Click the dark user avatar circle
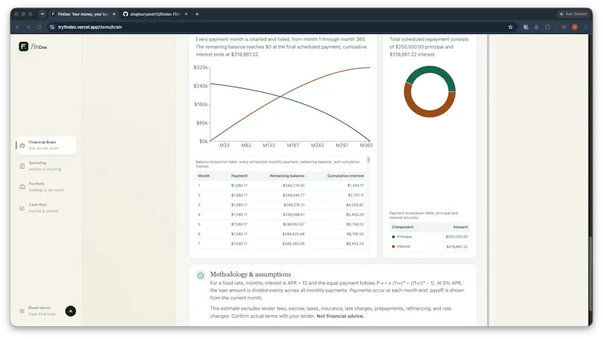 [70, 310]
